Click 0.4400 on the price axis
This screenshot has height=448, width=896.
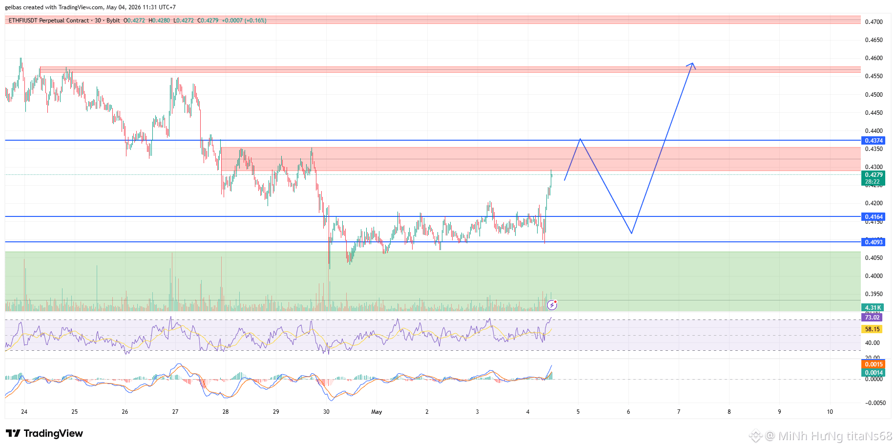point(874,131)
